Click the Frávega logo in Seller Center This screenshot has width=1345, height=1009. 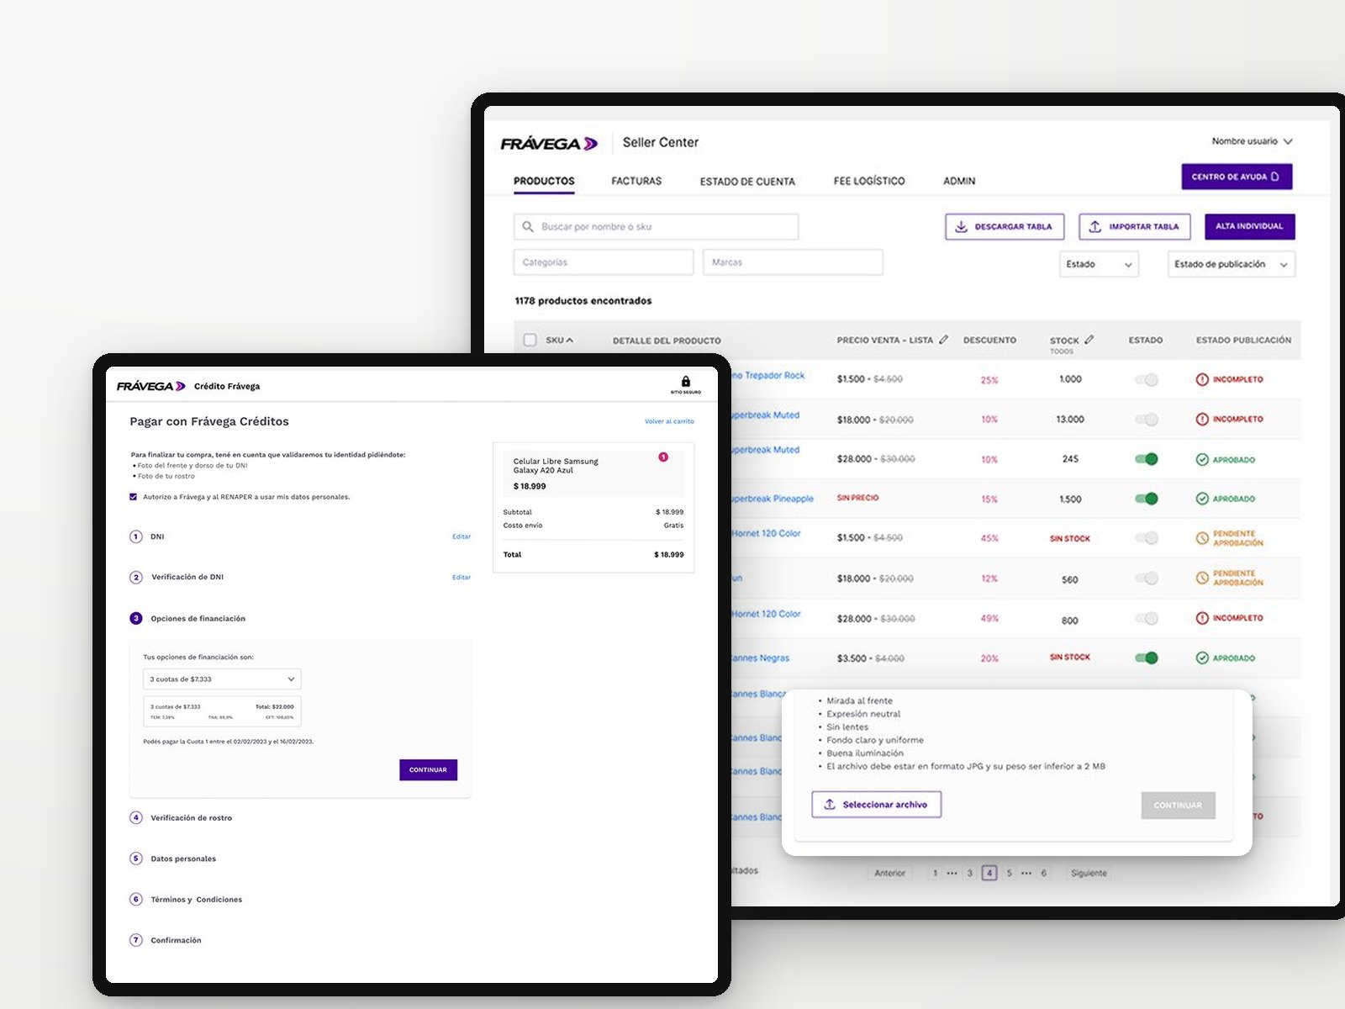pyautogui.click(x=549, y=144)
